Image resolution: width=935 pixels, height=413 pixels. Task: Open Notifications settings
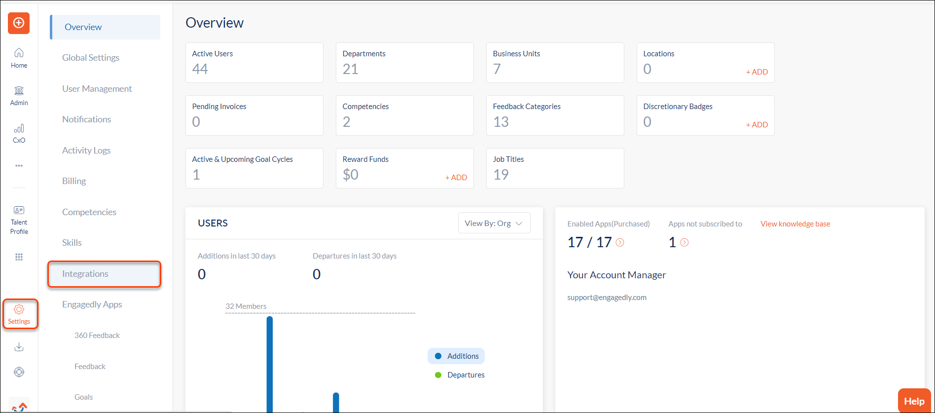pyautogui.click(x=87, y=119)
